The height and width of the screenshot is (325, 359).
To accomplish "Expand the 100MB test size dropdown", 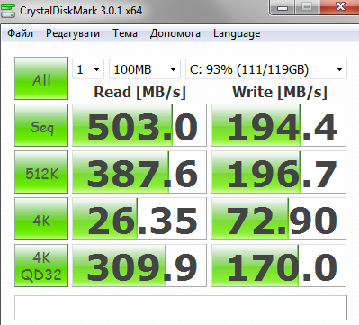I will pyautogui.click(x=145, y=69).
